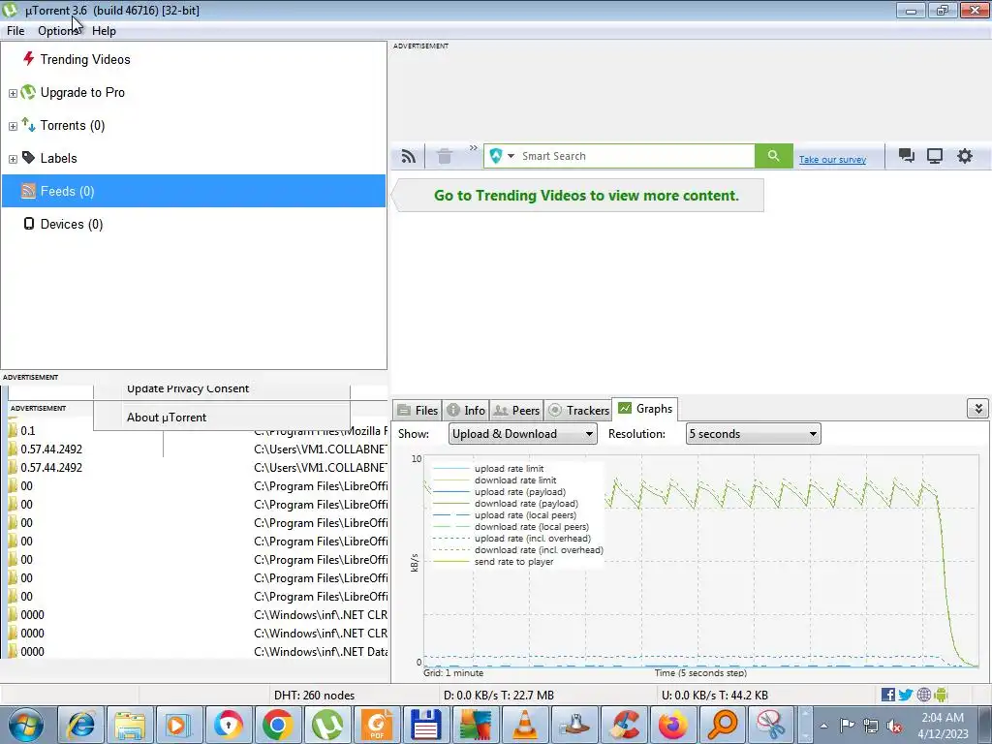Open the Upload & Download show dropdown
992x744 pixels.
coord(522,434)
